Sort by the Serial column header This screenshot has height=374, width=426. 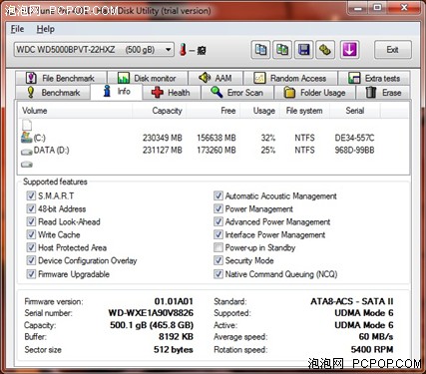(x=355, y=111)
